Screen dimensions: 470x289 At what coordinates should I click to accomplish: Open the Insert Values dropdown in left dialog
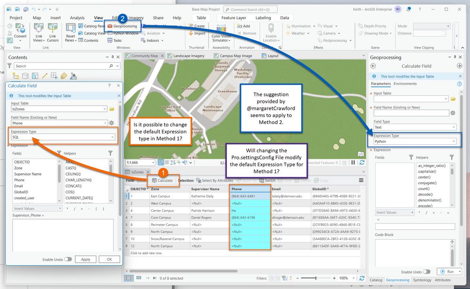[37, 209]
